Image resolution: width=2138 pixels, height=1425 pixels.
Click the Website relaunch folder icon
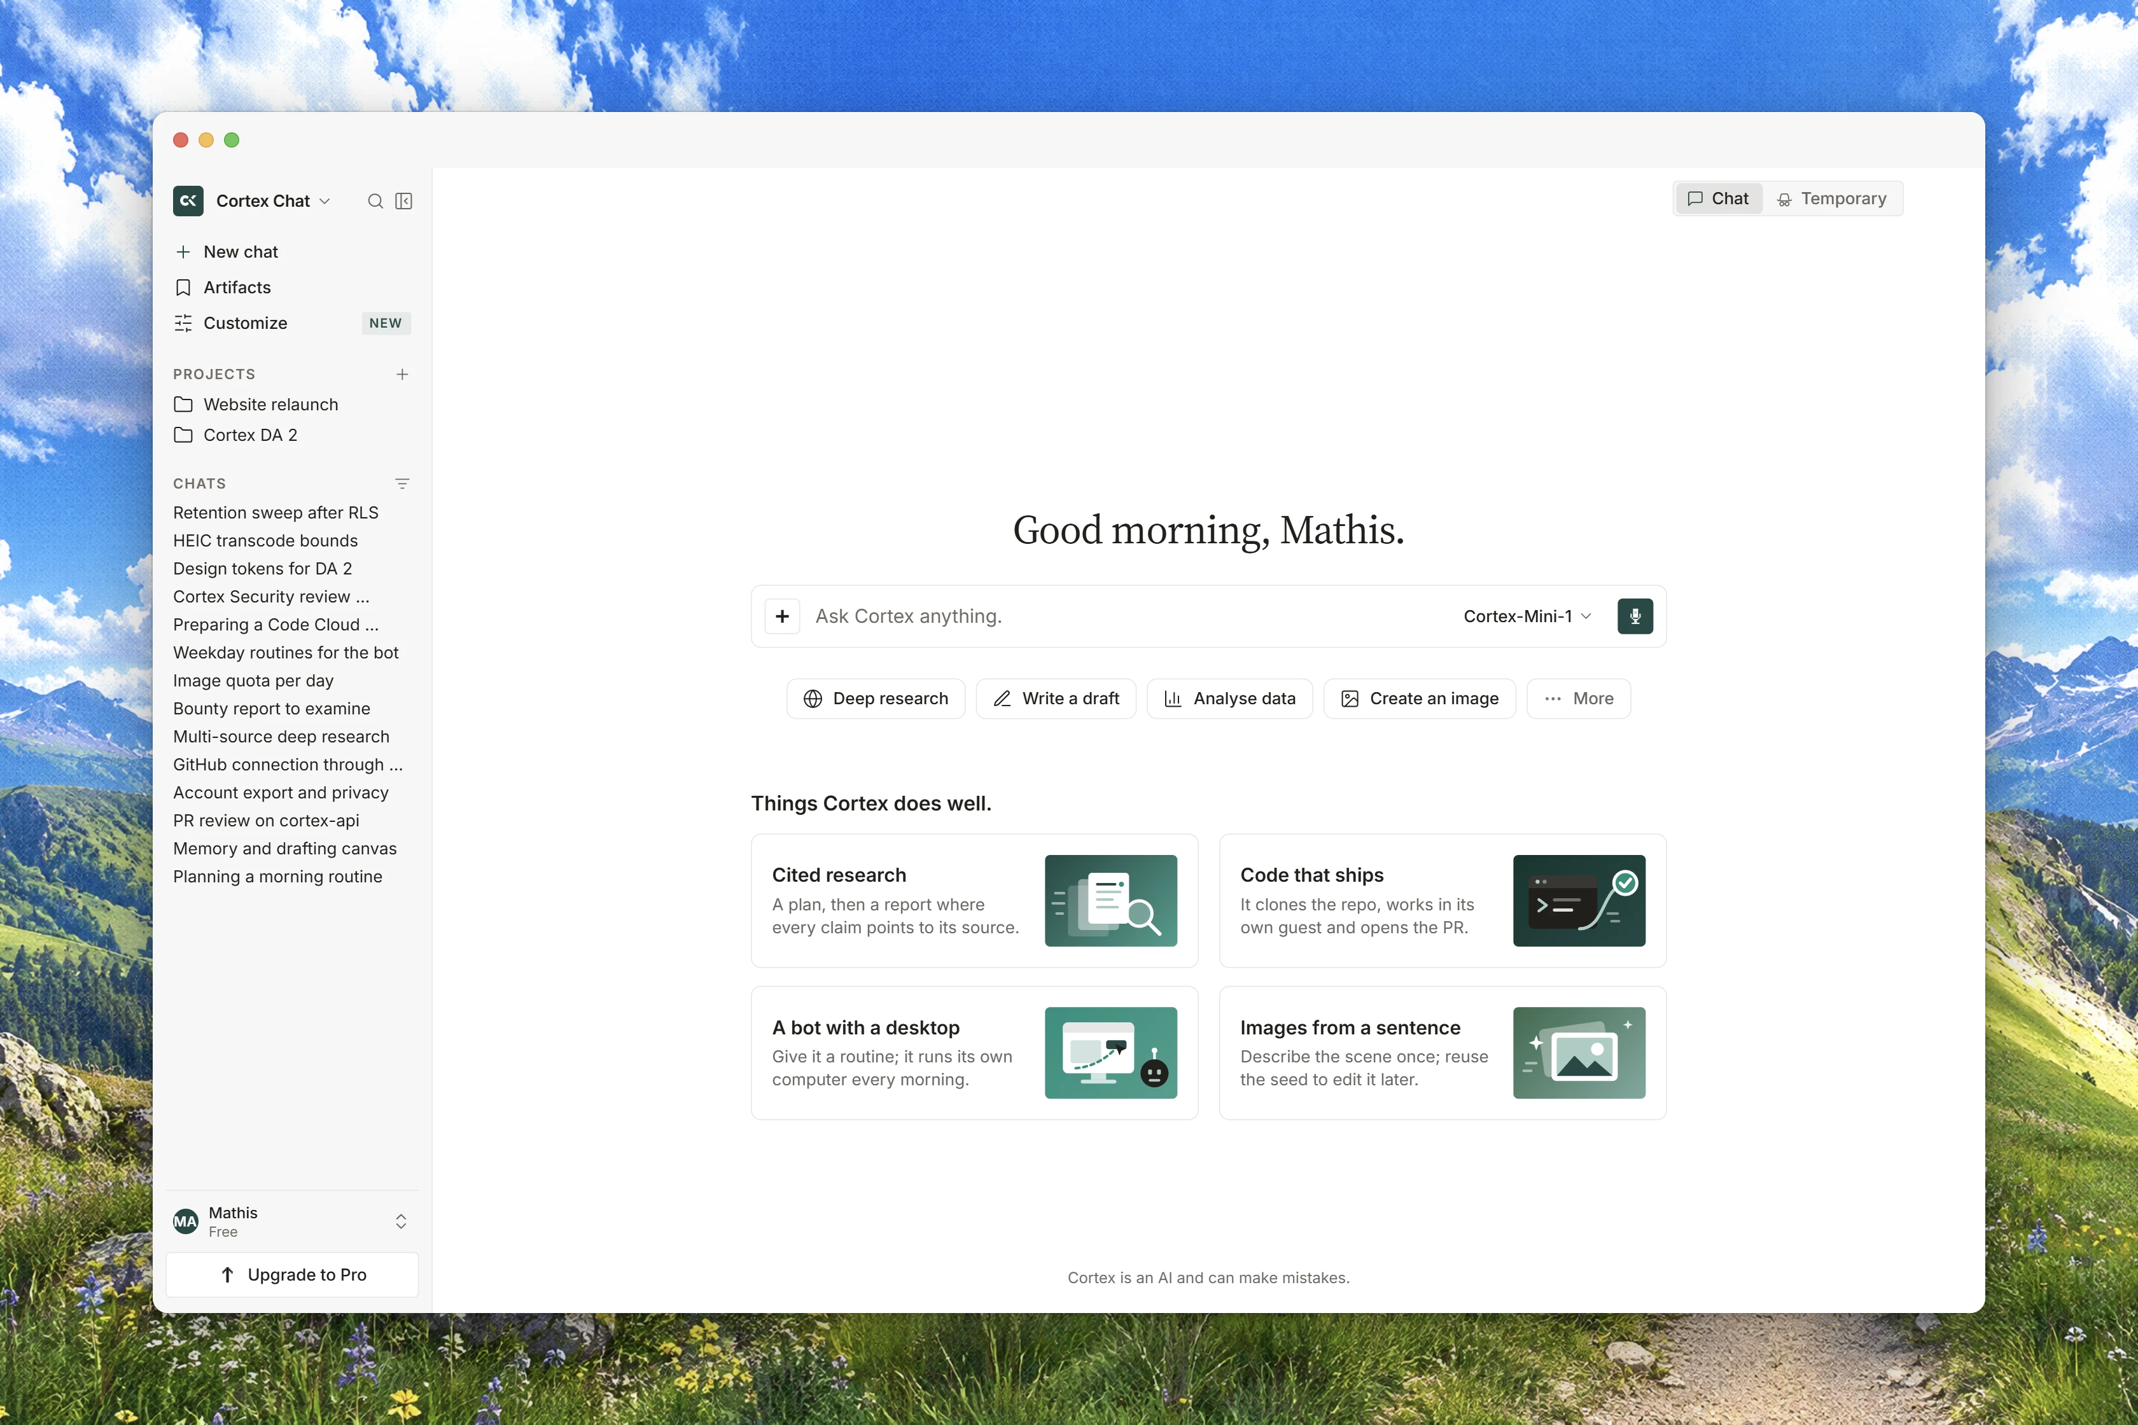[x=183, y=405]
